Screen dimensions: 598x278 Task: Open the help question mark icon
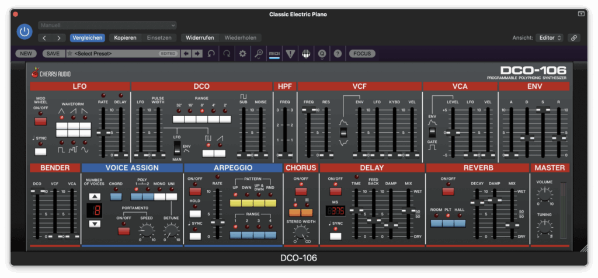coord(338,54)
